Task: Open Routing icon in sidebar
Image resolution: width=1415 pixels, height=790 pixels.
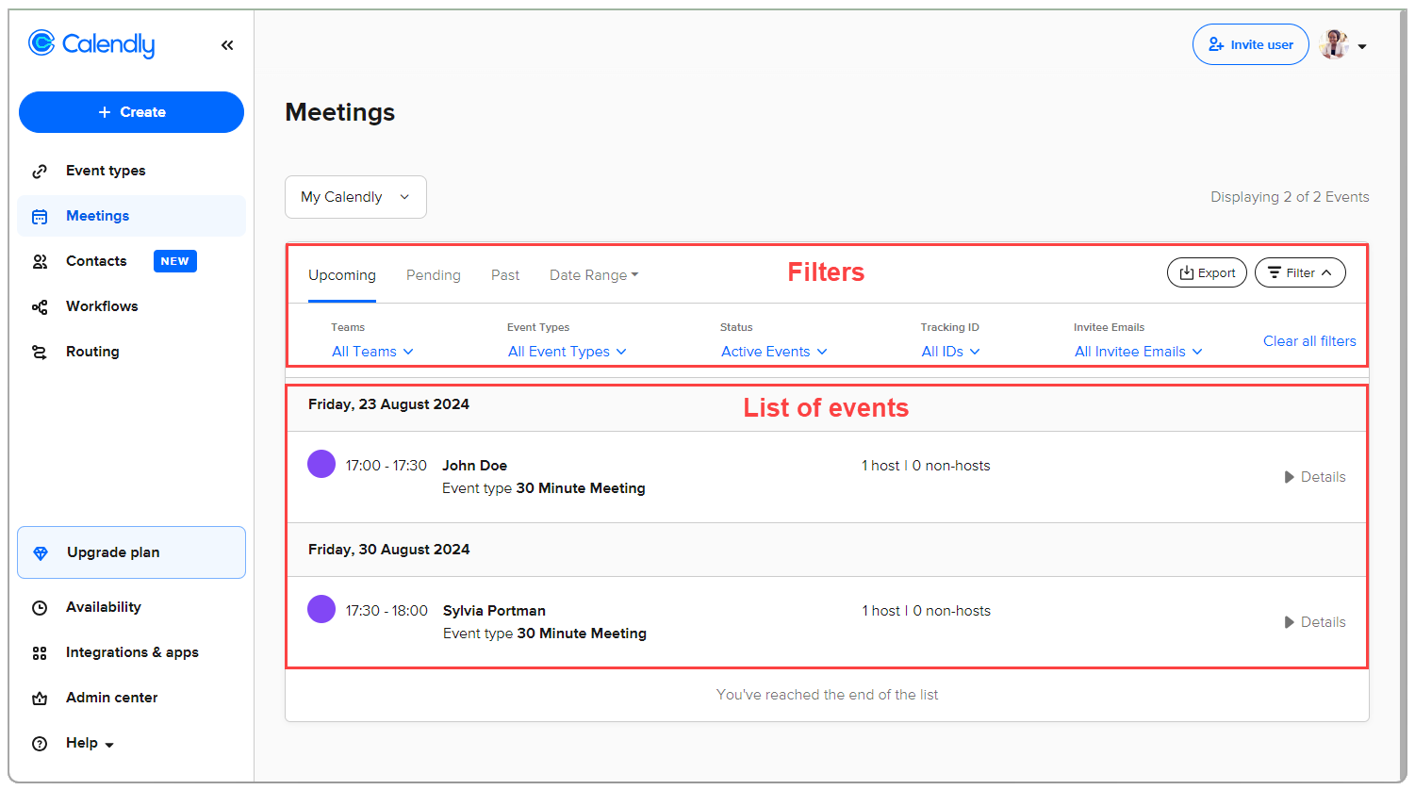Action: (40, 352)
